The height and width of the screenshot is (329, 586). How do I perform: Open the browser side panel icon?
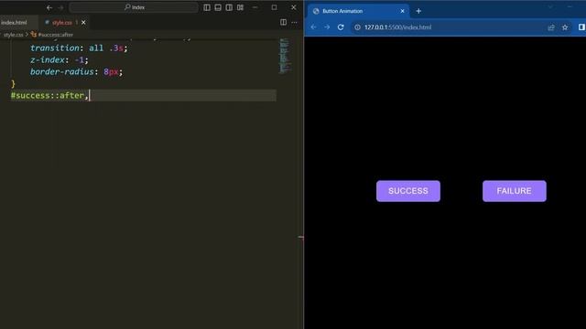click(x=582, y=27)
